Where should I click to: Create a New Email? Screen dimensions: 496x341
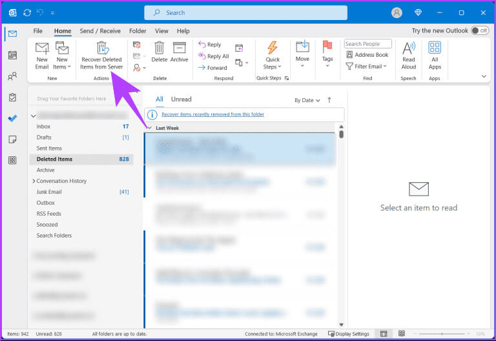coord(42,56)
